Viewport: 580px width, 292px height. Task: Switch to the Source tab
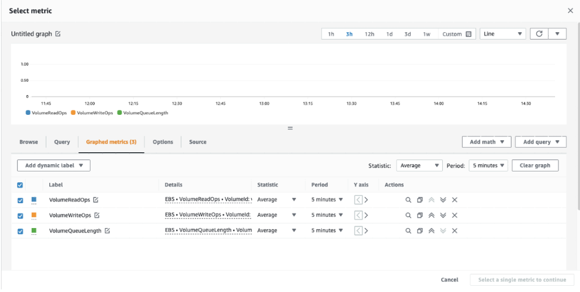(x=198, y=142)
